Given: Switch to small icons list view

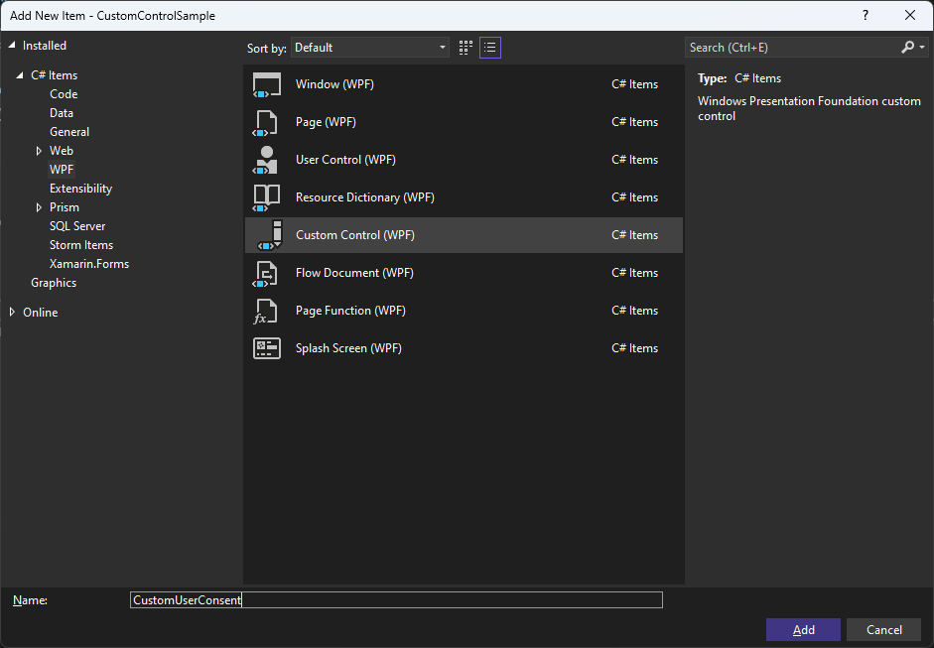Looking at the screenshot, I should click(x=490, y=48).
